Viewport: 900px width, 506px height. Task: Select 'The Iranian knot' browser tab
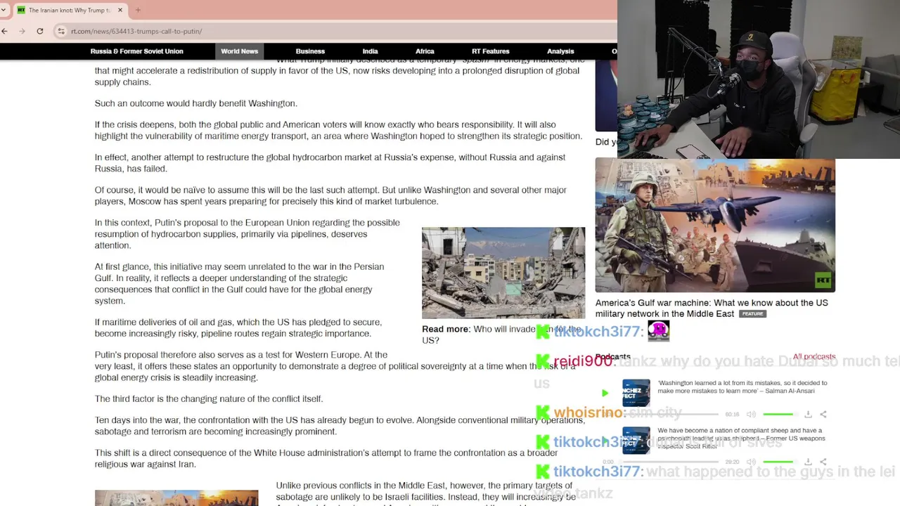tap(70, 10)
